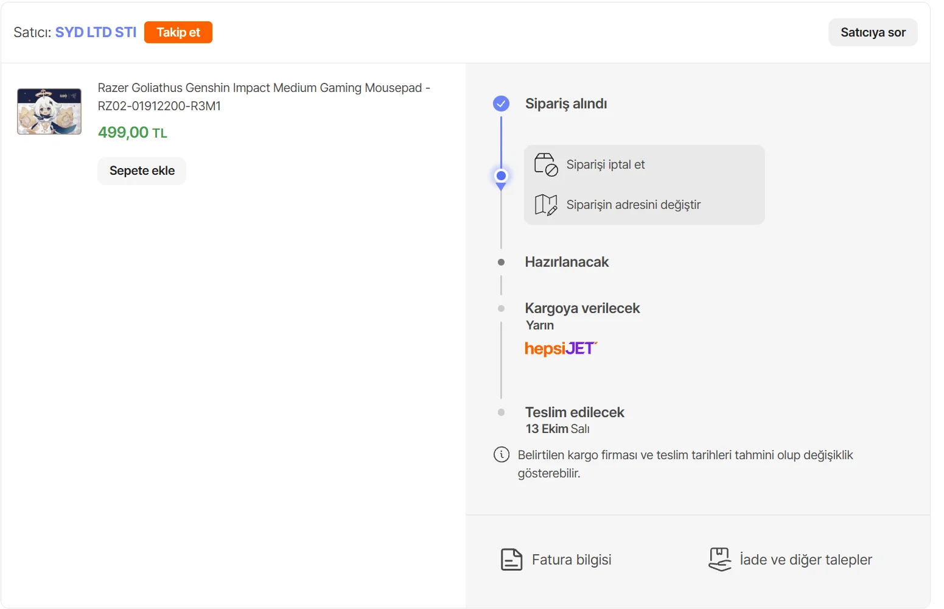The image size is (944, 609).
Task: Click the Belirtilen kargo firması disclaimer text
Action: (x=685, y=464)
